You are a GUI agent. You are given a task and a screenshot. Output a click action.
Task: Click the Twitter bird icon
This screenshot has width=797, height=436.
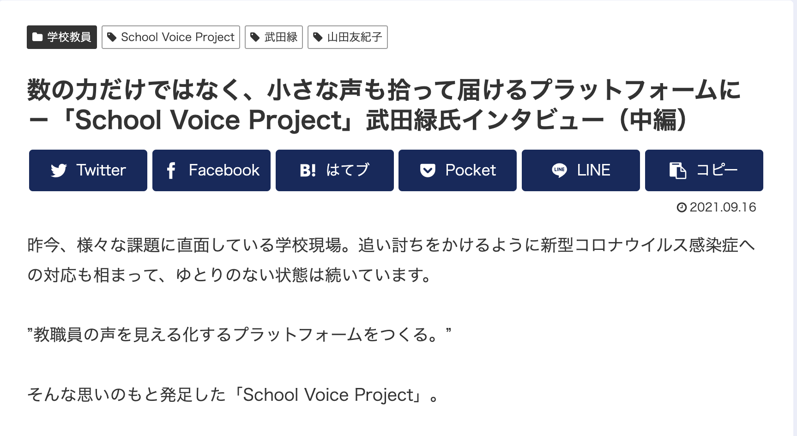59,170
